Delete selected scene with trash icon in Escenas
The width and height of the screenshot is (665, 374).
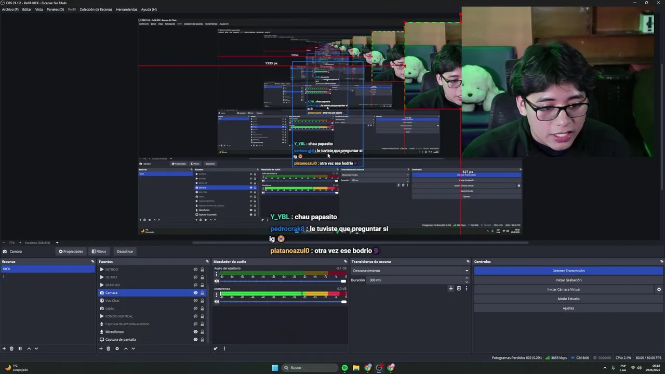(x=11, y=349)
